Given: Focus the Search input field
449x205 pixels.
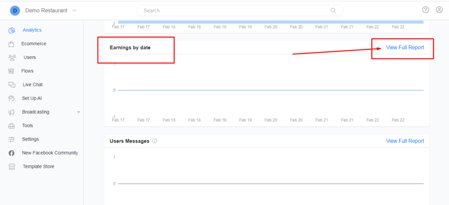Looking at the screenshot, I should pyautogui.click(x=240, y=11).
